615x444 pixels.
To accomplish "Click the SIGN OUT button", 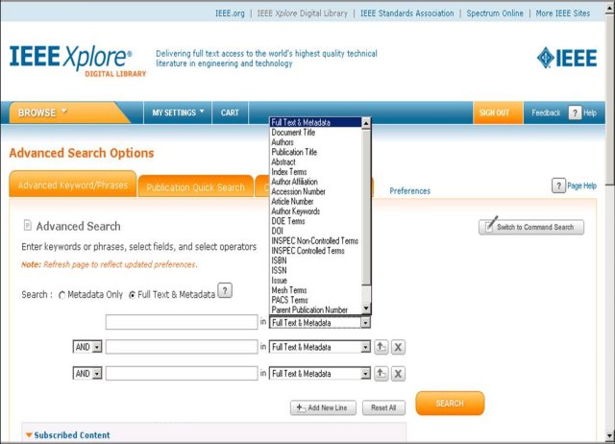I will [498, 113].
